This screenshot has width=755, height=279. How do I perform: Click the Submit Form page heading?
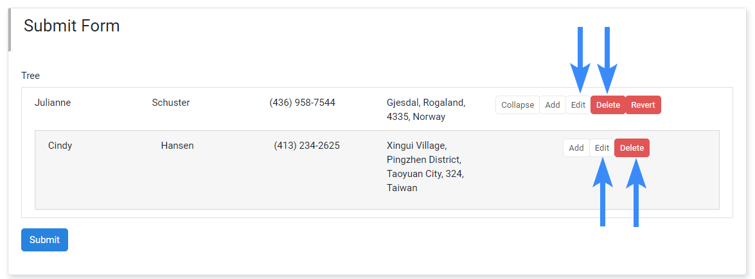tap(72, 26)
